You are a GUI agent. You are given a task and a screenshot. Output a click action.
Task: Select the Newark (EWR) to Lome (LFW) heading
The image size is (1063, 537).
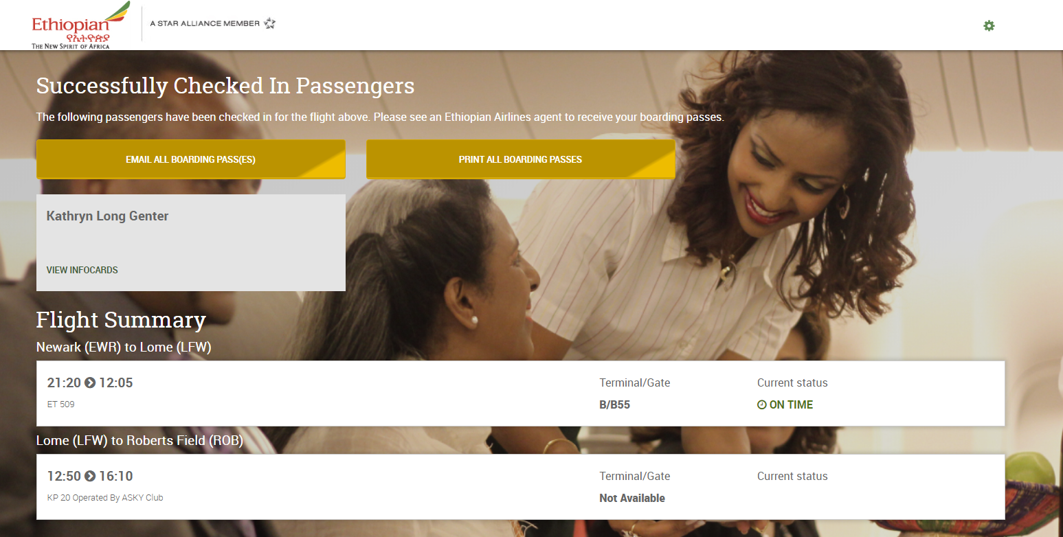point(124,347)
